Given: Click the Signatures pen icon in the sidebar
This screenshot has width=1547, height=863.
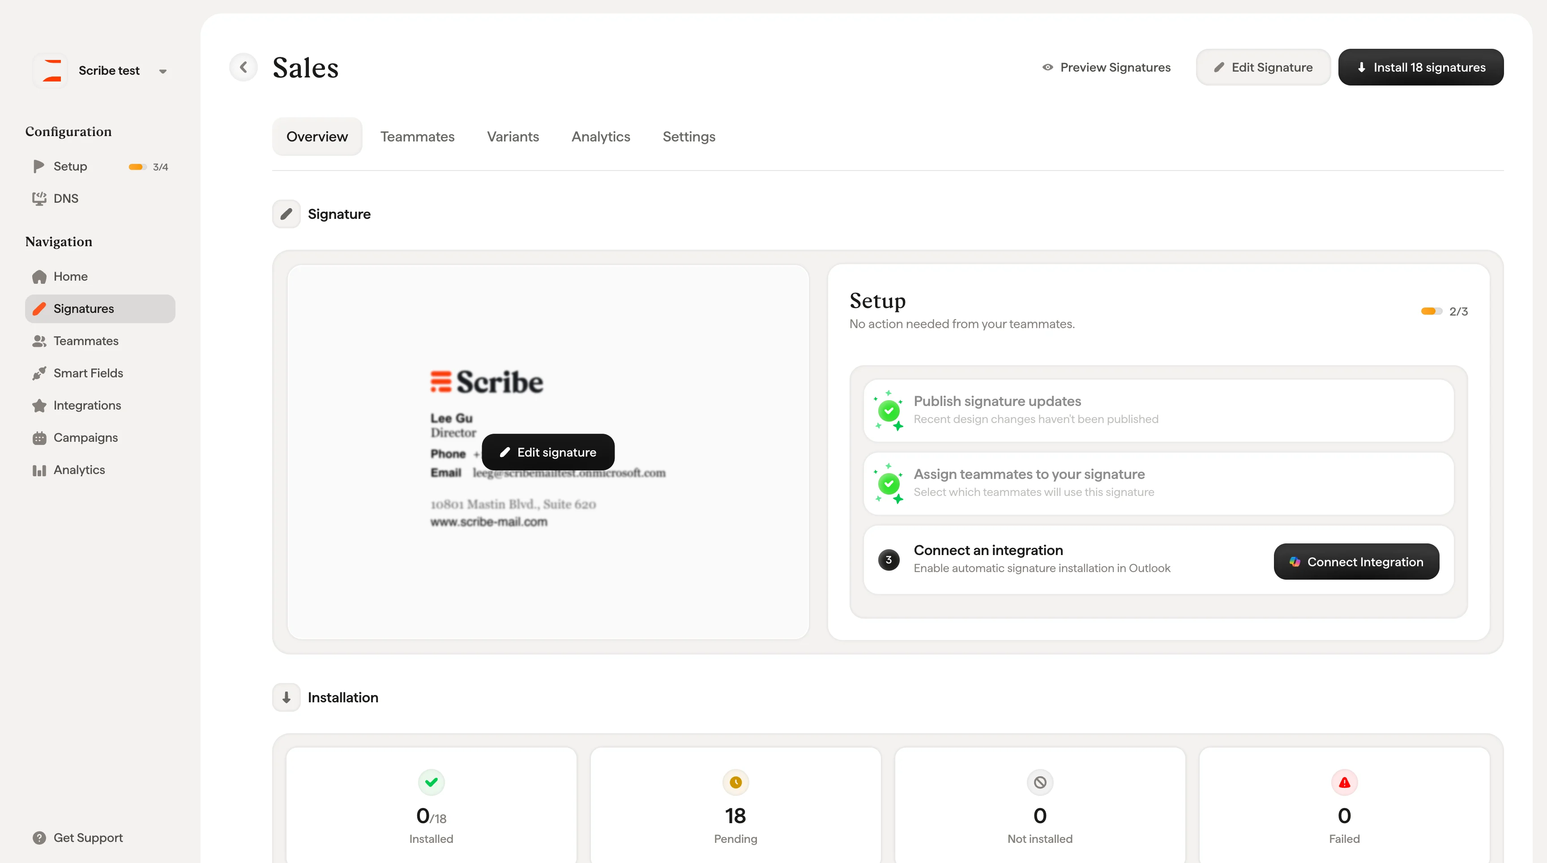Looking at the screenshot, I should pyautogui.click(x=39, y=309).
